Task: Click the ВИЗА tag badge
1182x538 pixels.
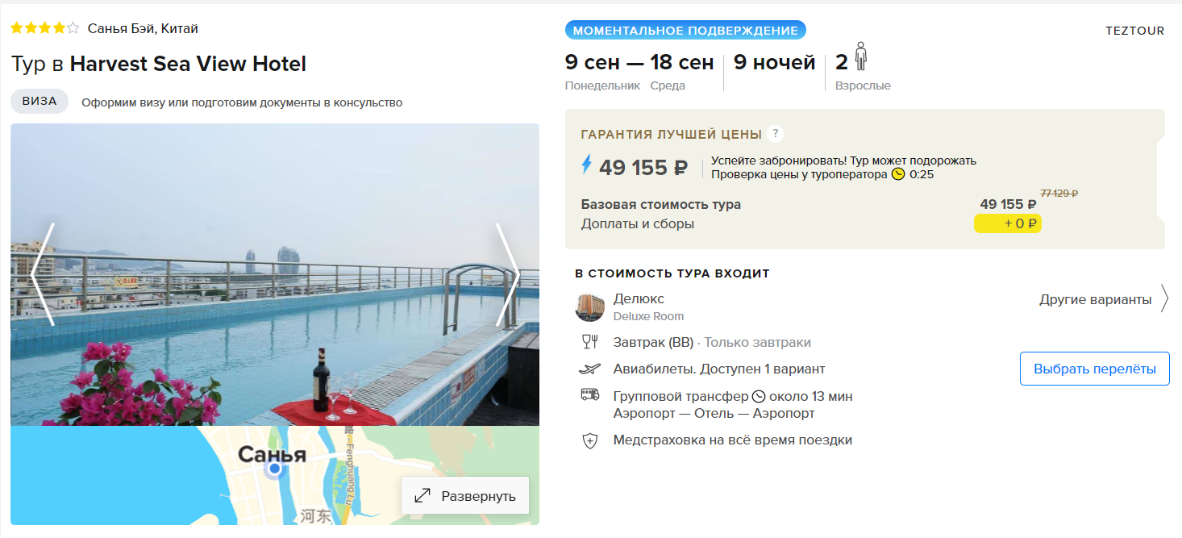Action: pos(40,102)
